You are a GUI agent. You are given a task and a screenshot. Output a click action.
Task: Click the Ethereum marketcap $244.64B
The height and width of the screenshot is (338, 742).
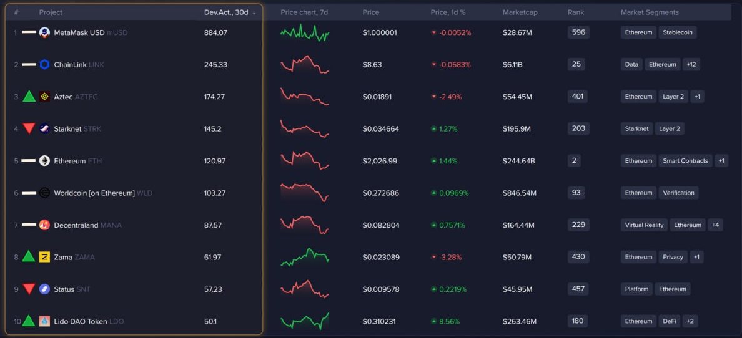518,161
